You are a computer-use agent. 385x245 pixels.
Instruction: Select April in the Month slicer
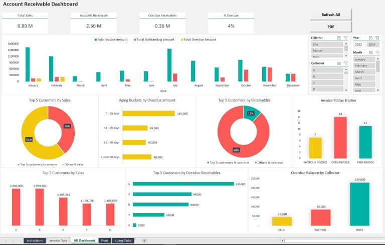(x=364, y=78)
